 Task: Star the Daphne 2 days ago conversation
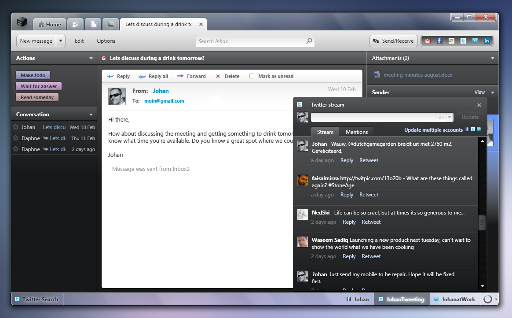(x=15, y=149)
